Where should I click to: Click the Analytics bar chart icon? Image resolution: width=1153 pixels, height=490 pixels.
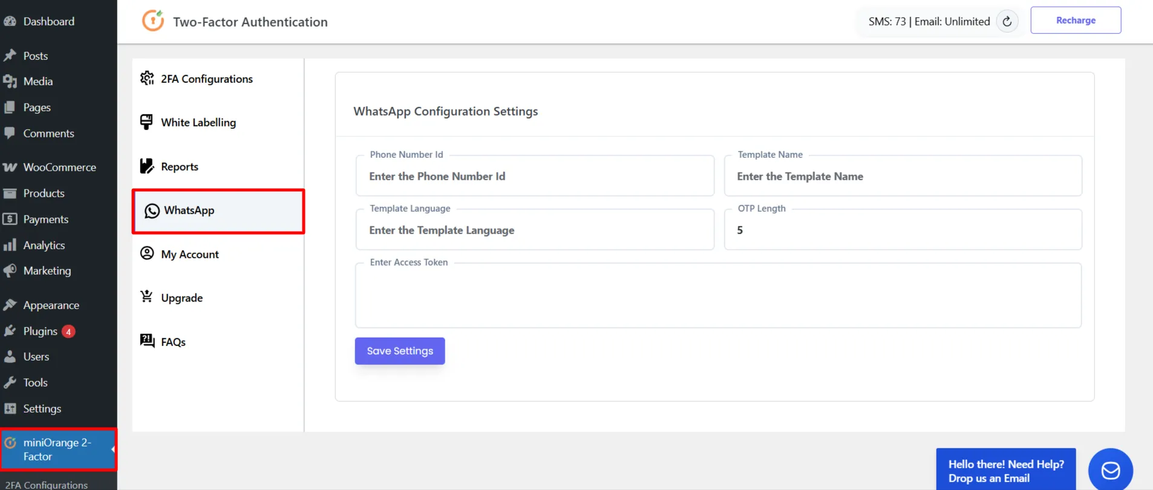pos(10,245)
